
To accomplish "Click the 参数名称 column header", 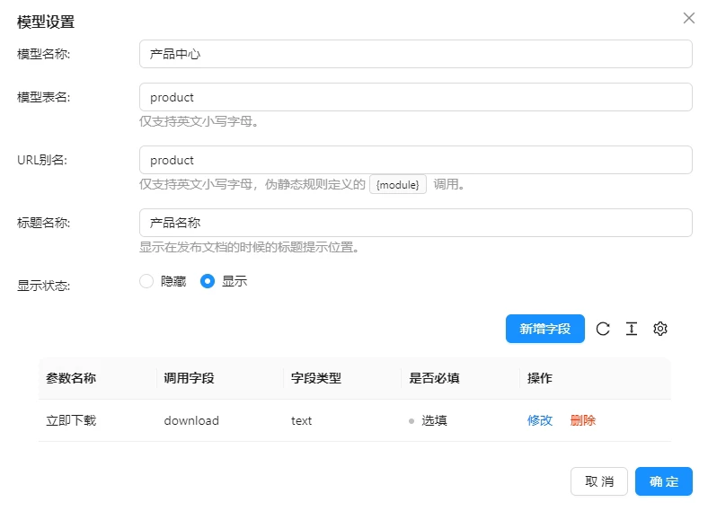I will [71, 378].
